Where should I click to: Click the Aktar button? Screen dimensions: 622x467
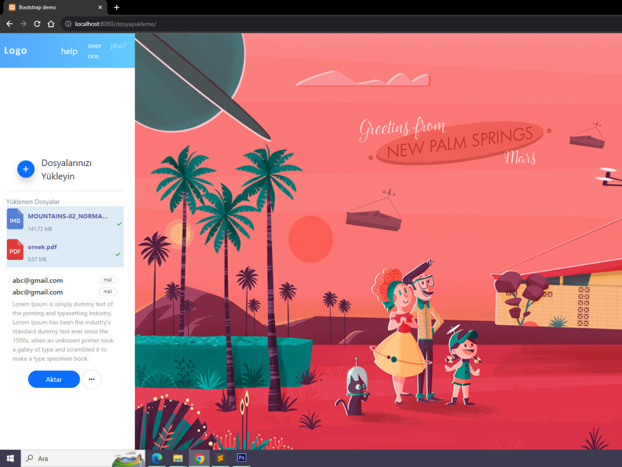(54, 379)
